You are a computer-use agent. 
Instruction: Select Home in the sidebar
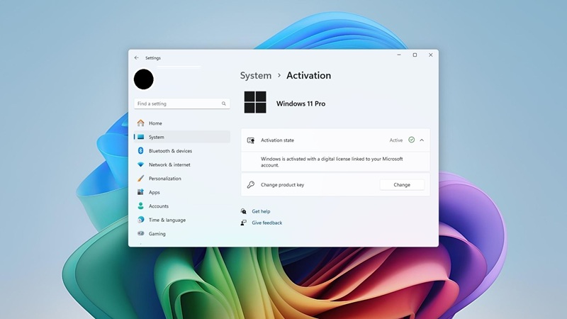(155, 123)
